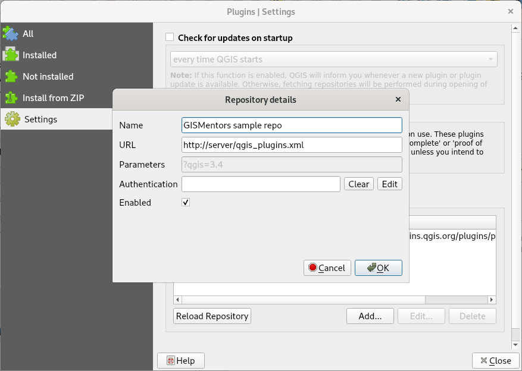
Task: Click the repository list scroll-right arrow
Action: tap(492, 300)
